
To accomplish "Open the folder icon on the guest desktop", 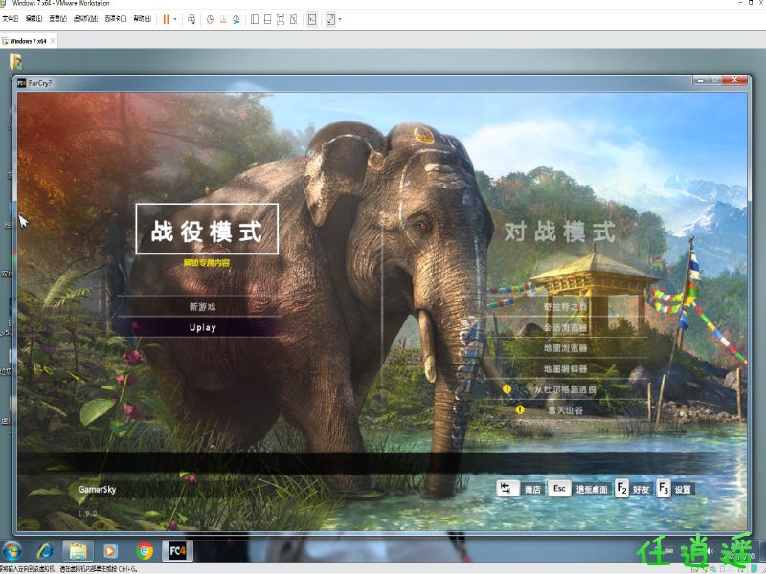I will pyautogui.click(x=15, y=61).
